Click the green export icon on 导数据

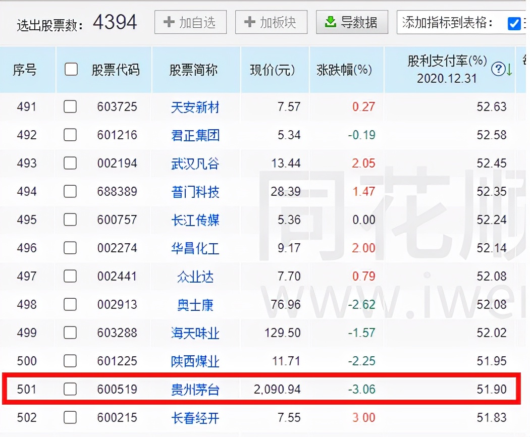331,22
